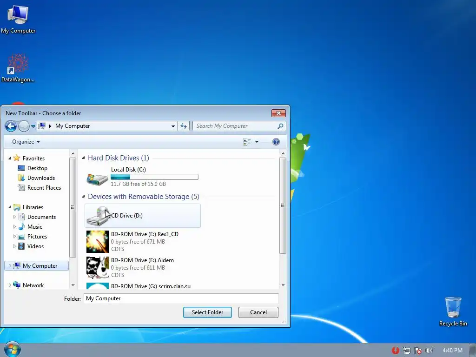This screenshot has width=476, height=357.
Task: Open volume speaker tray icon
Action: click(x=429, y=350)
